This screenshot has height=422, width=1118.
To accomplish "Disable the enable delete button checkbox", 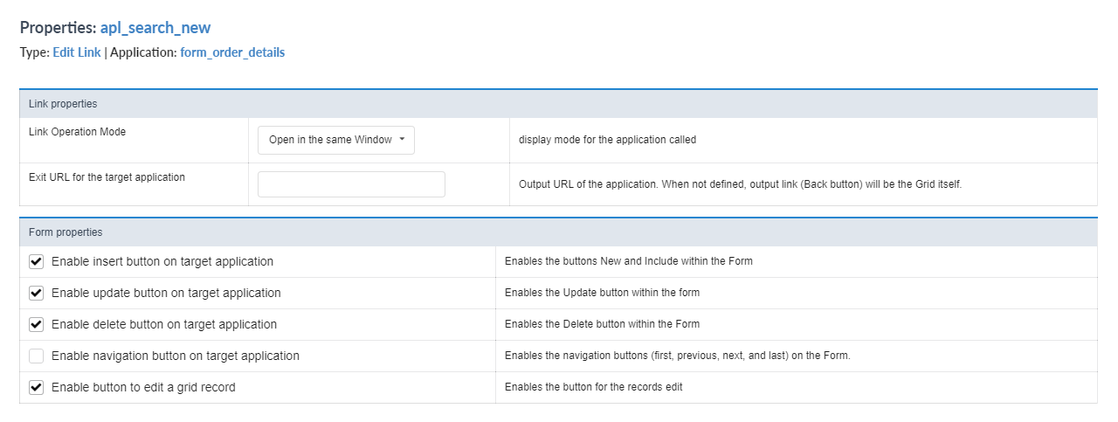I will (37, 324).
